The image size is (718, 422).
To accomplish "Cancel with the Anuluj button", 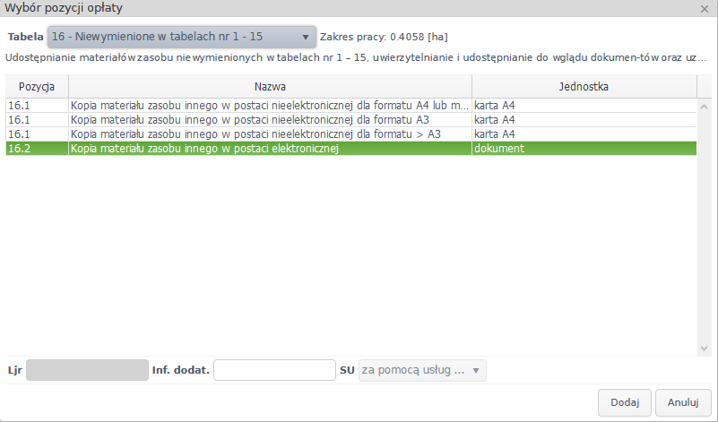I will (682, 402).
